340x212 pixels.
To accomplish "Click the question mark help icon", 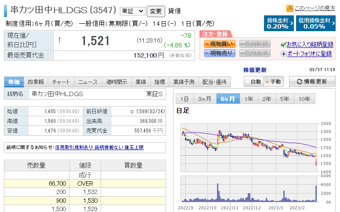I will (x=289, y=9).
